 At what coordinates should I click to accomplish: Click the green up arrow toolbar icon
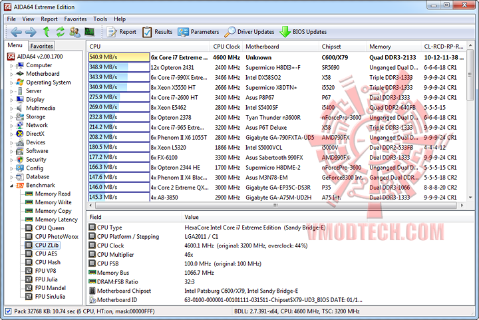pos(46,32)
